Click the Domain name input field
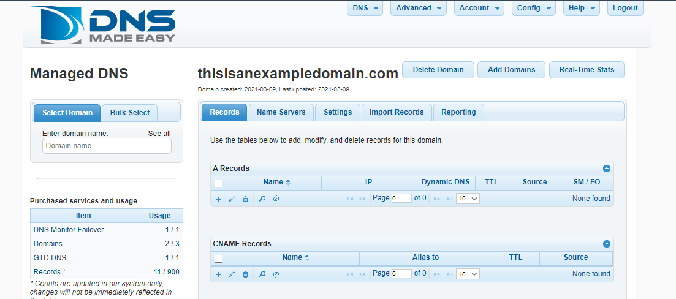 pyautogui.click(x=107, y=146)
